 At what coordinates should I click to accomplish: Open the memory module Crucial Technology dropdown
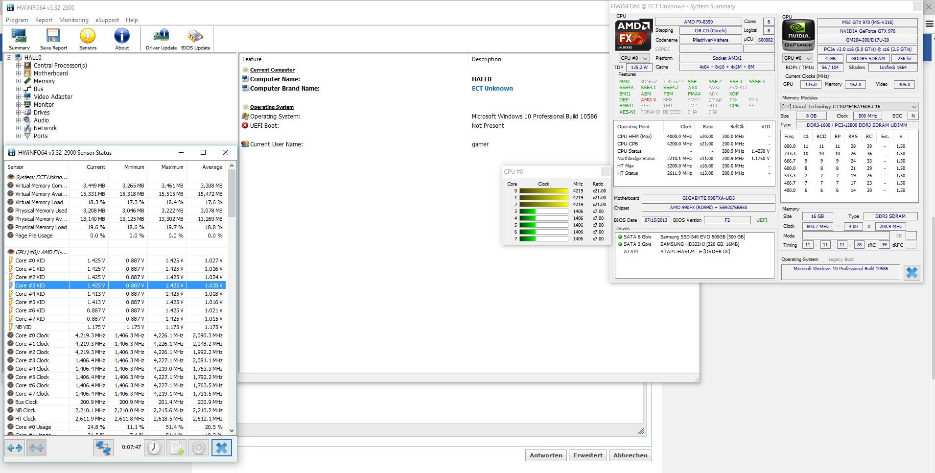(849, 106)
